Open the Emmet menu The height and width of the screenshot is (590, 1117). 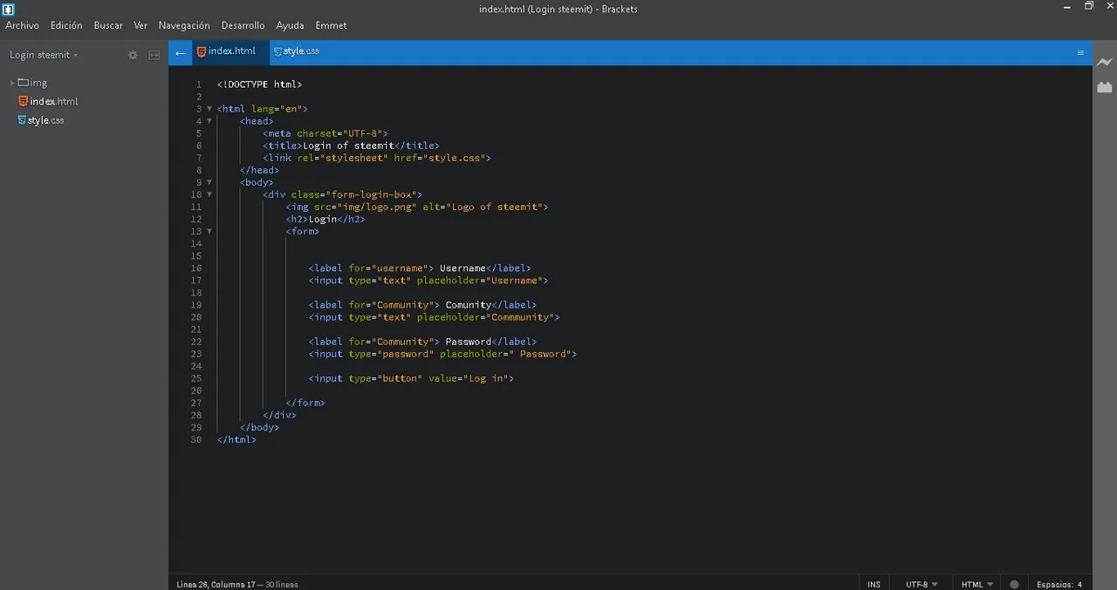pyautogui.click(x=331, y=25)
